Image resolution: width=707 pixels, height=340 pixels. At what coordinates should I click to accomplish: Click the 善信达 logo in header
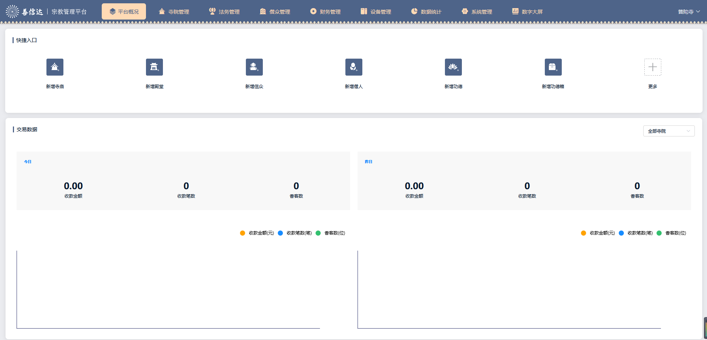click(x=25, y=12)
